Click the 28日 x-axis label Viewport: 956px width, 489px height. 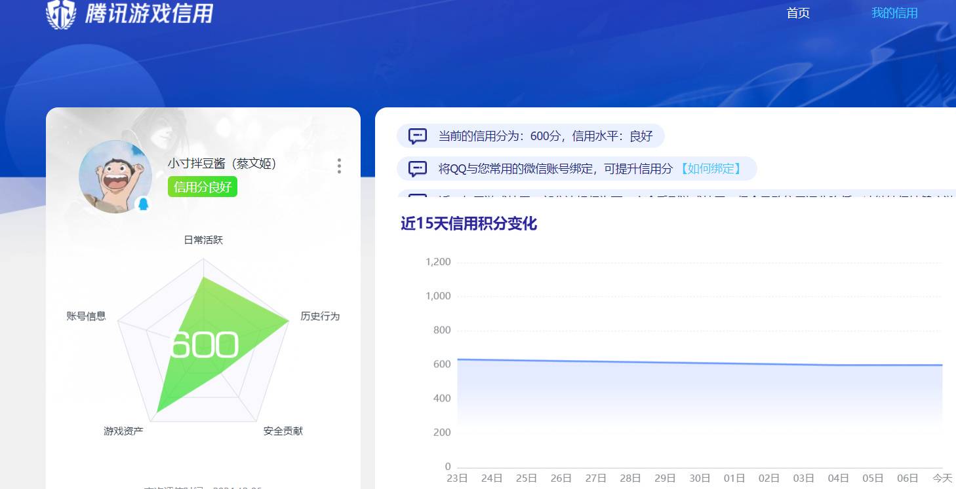point(630,479)
